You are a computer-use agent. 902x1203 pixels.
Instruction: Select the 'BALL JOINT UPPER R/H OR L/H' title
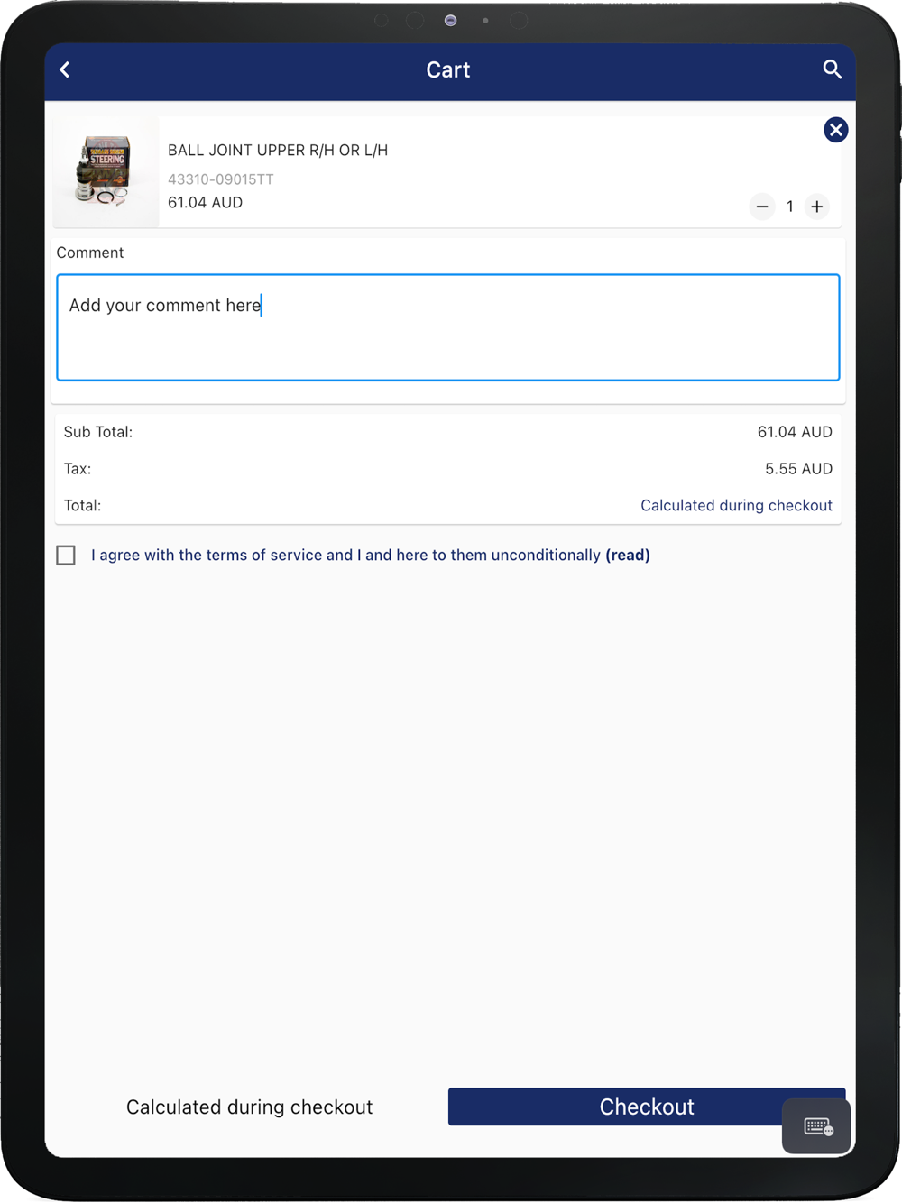[x=278, y=150]
